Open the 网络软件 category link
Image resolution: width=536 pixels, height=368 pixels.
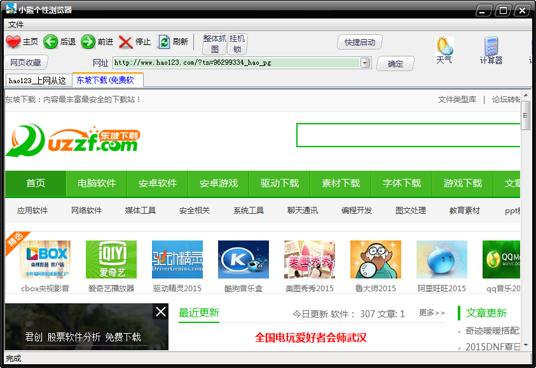(x=86, y=211)
